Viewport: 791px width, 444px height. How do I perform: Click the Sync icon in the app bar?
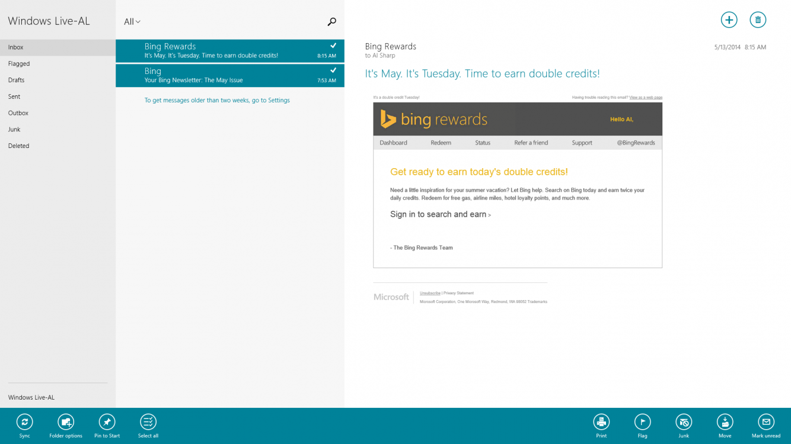(24, 422)
